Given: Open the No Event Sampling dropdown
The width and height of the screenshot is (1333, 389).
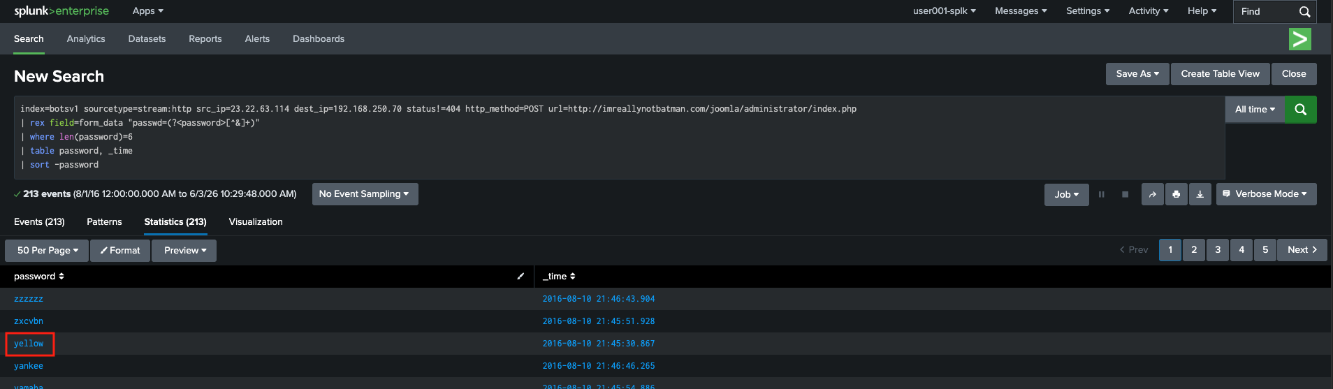Looking at the screenshot, I should 365,194.
